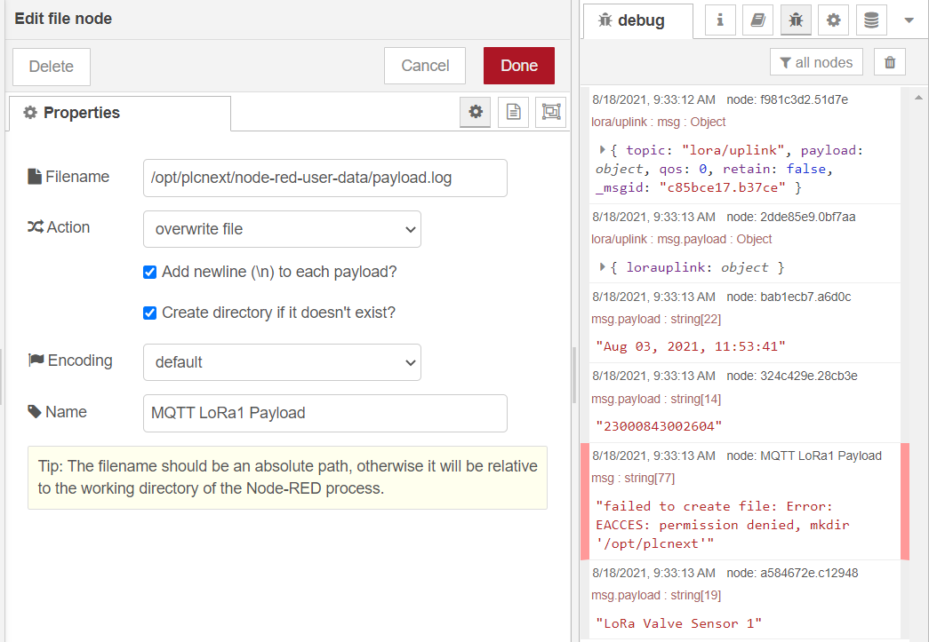Screen dimensions: 929x642
Task: Click node f981c3d2.51d7e link in debug
Action: (787, 99)
